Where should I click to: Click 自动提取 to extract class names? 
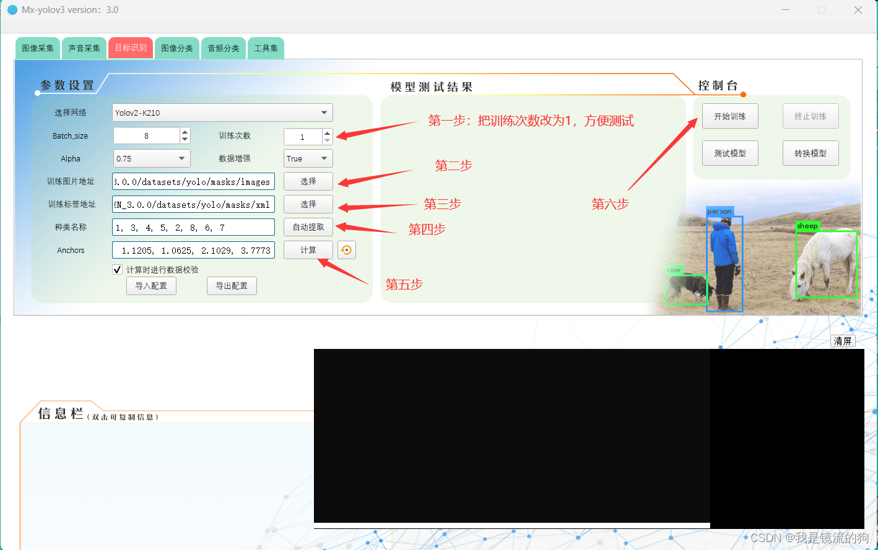[x=308, y=227]
